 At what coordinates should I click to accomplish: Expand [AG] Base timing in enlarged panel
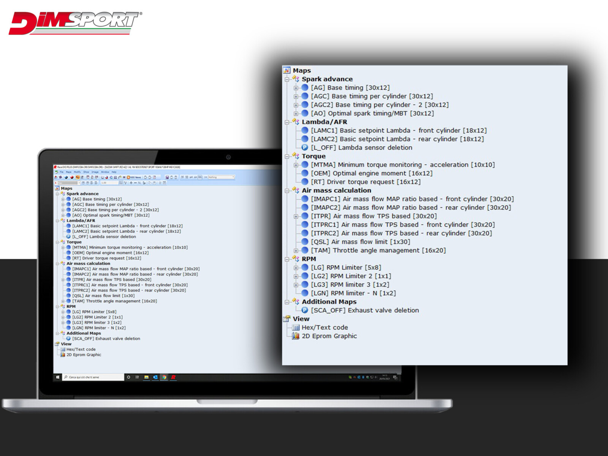[296, 88]
